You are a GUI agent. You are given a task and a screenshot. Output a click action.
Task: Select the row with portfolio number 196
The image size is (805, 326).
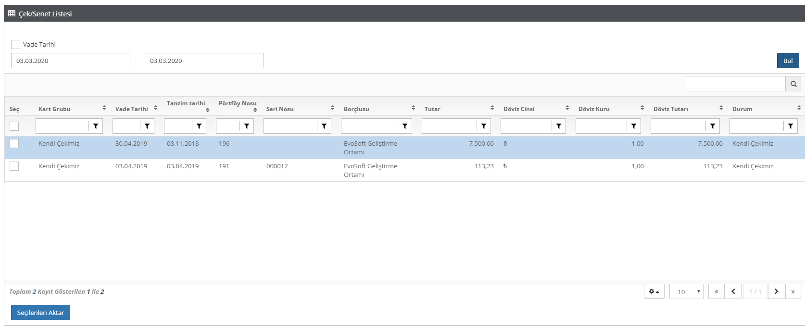point(14,143)
